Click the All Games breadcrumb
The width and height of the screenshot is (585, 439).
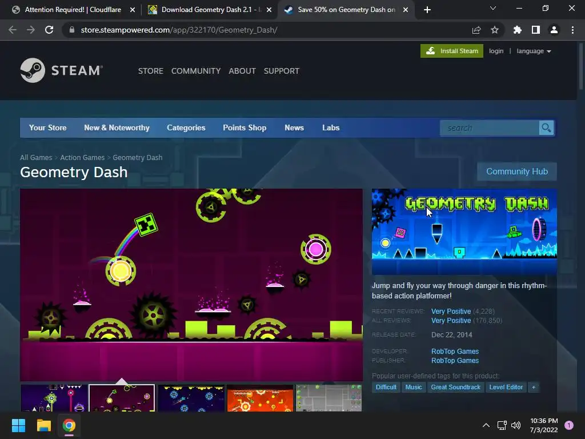point(36,158)
